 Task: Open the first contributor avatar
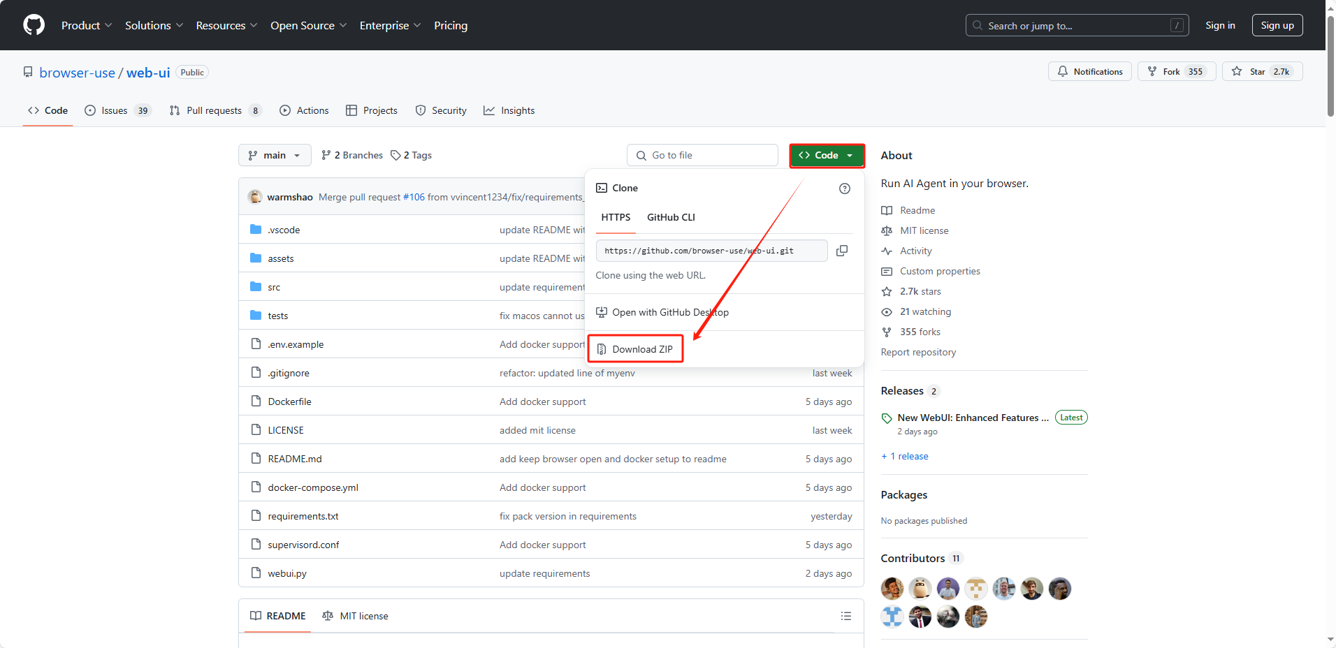892,589
